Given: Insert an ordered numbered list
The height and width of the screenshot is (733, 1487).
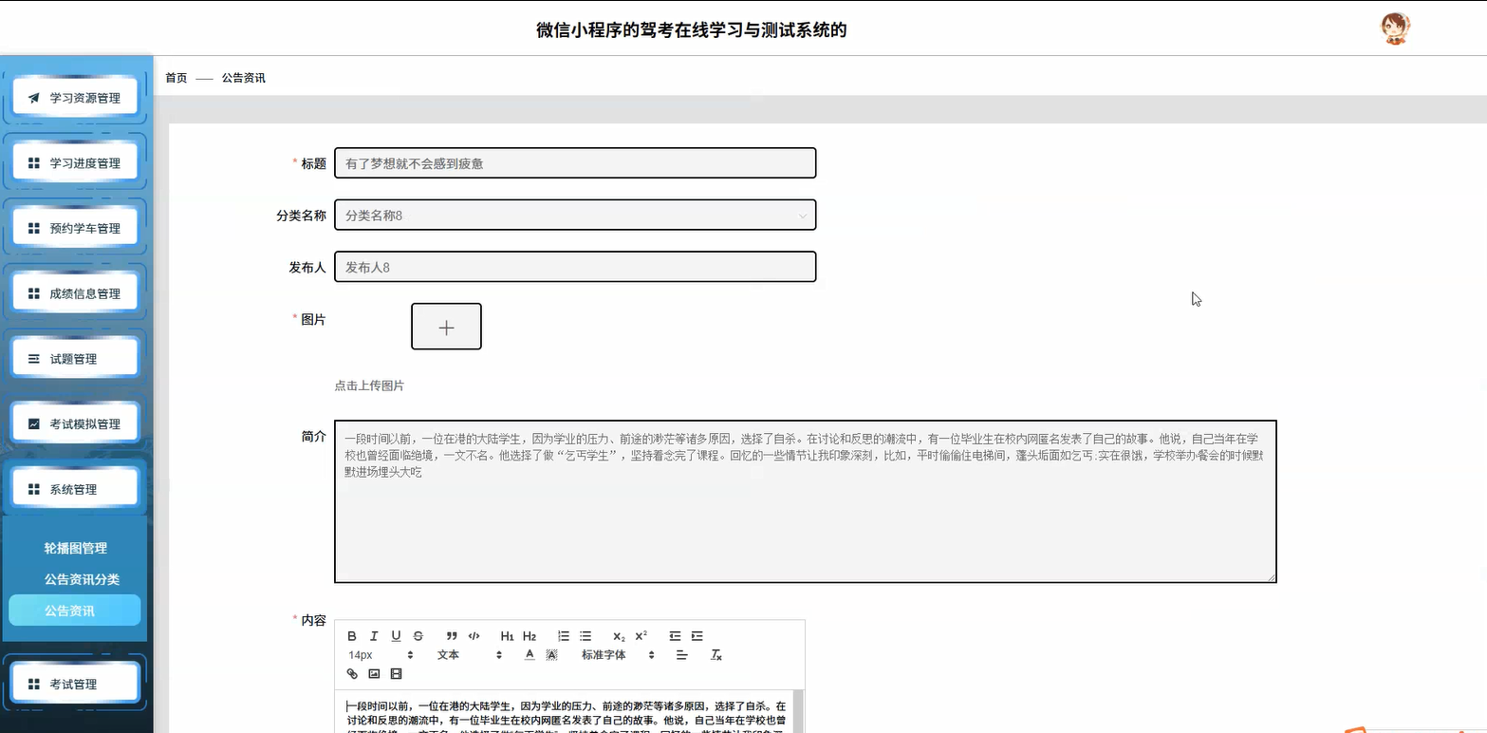Looking at the screenshot, I should [x=564, y=636].
